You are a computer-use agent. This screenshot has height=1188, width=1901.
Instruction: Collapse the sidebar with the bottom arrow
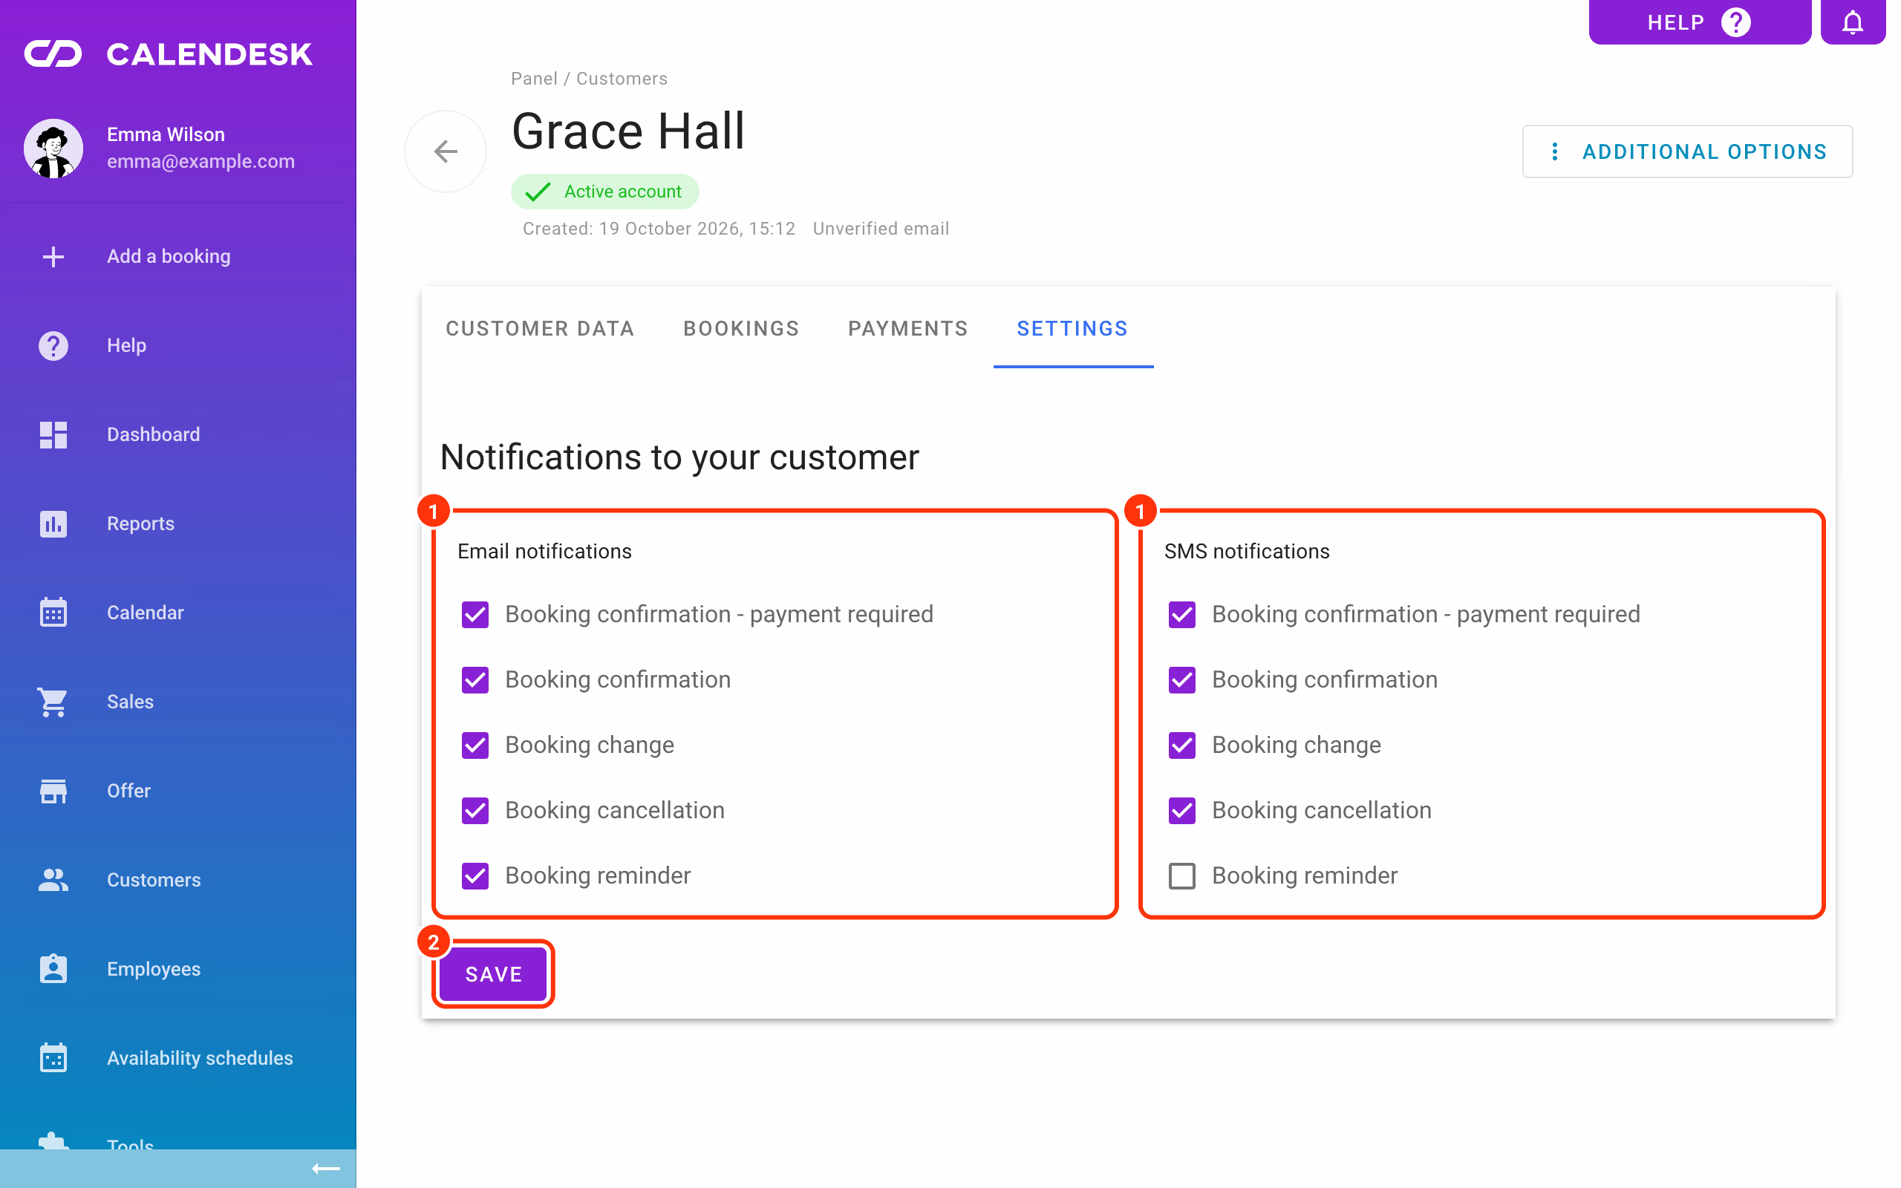(x=326, y=1169)
